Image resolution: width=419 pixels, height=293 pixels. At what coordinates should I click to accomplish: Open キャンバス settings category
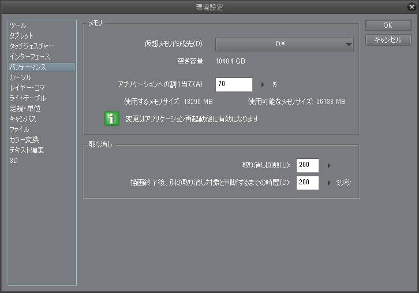(23, 119)
